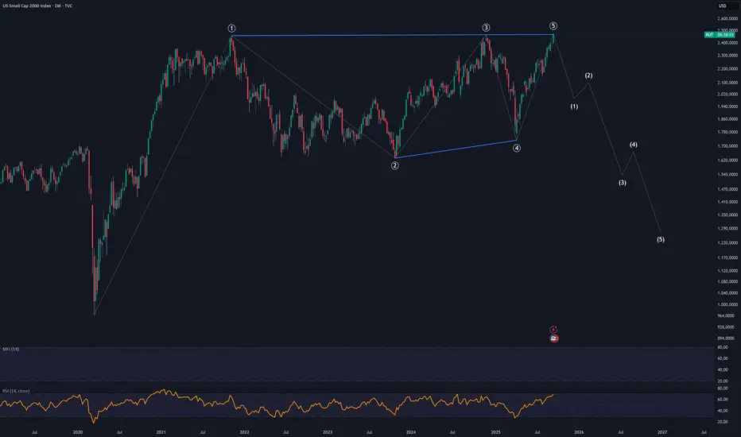741x437 pixels.
Task: Click the 1.940,0000 price scale value
Action: [727, 106]
